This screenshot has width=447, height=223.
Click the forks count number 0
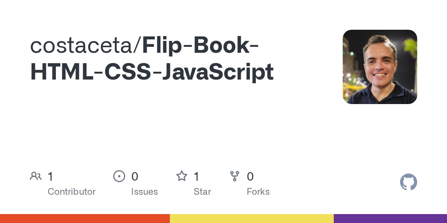point(250,177)
